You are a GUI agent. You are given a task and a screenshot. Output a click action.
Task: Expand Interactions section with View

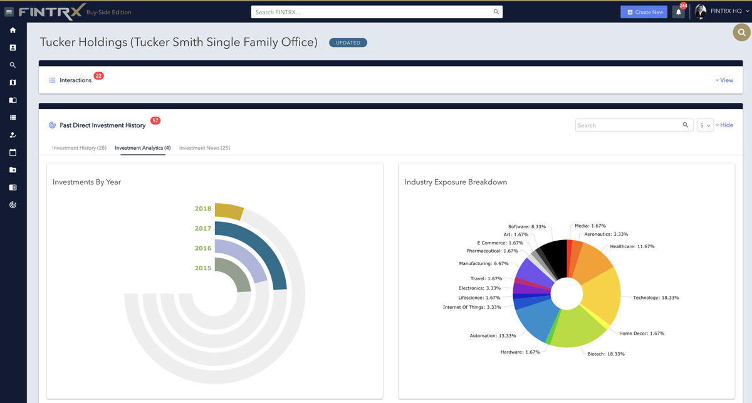click(724, 80)
